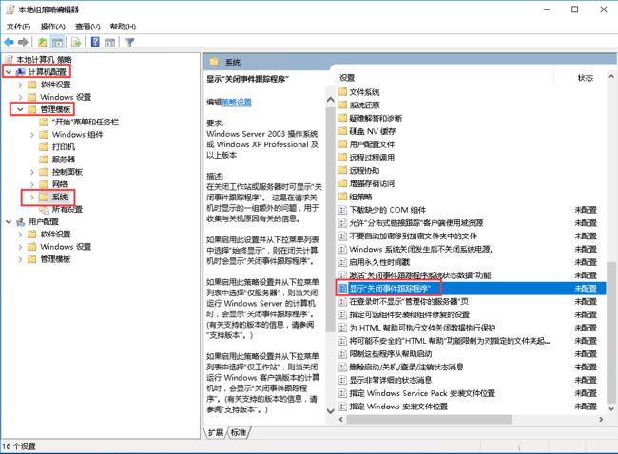Click the Up one level folder icon

point(42,42)
